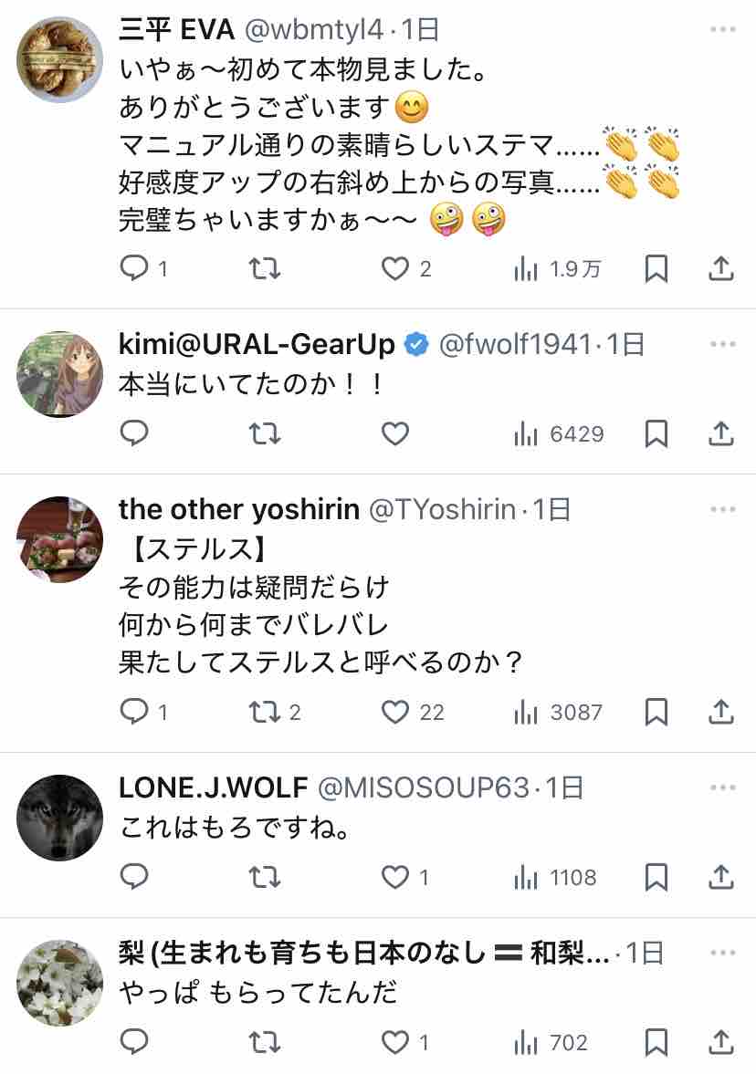Screen dimensions: 756x1074
Task: Share LONE.J.WOLF's tweet
Action: click(x=720, y=878)
